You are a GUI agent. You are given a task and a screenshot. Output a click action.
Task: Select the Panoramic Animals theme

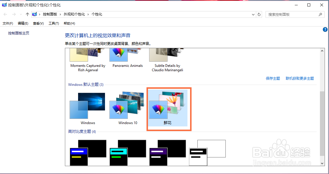tap(128, 58)
